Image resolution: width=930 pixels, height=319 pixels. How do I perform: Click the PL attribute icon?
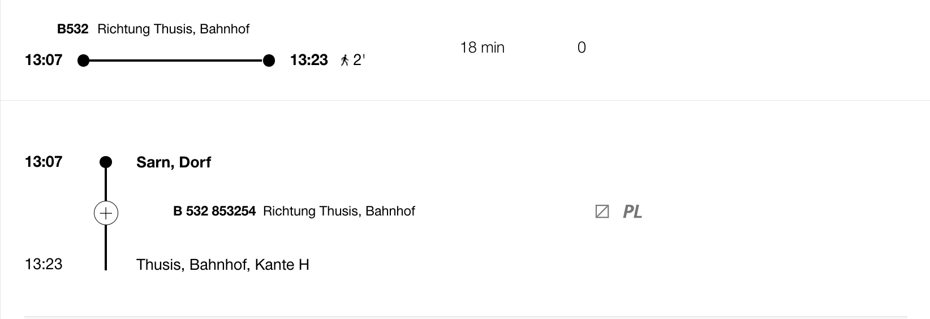pyautogui.click(x=632, y=212)
